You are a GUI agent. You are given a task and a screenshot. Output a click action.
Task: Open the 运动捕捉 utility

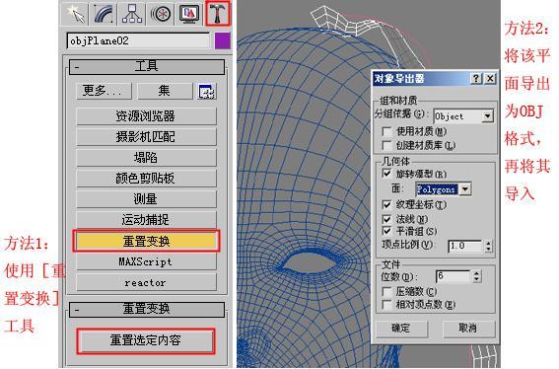(x=146, y=219)
